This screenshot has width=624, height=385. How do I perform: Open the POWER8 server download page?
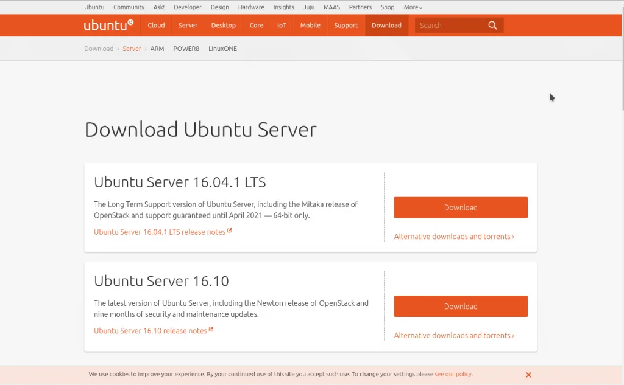(x=186, y=49)
